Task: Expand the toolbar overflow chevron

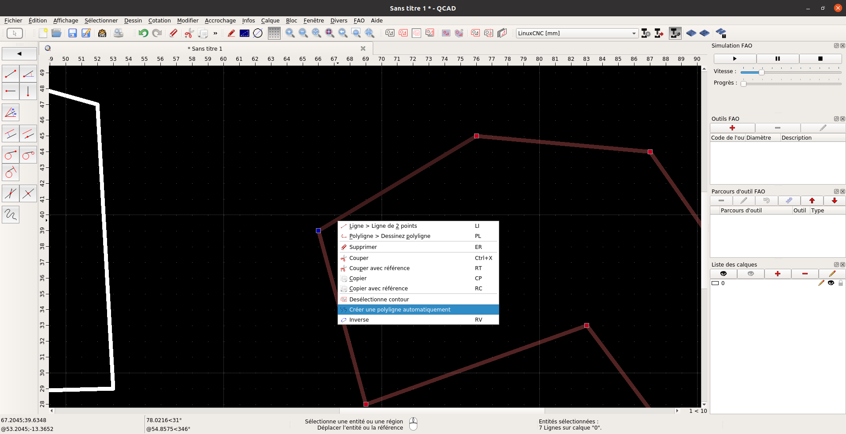Action: pos(215,33)
